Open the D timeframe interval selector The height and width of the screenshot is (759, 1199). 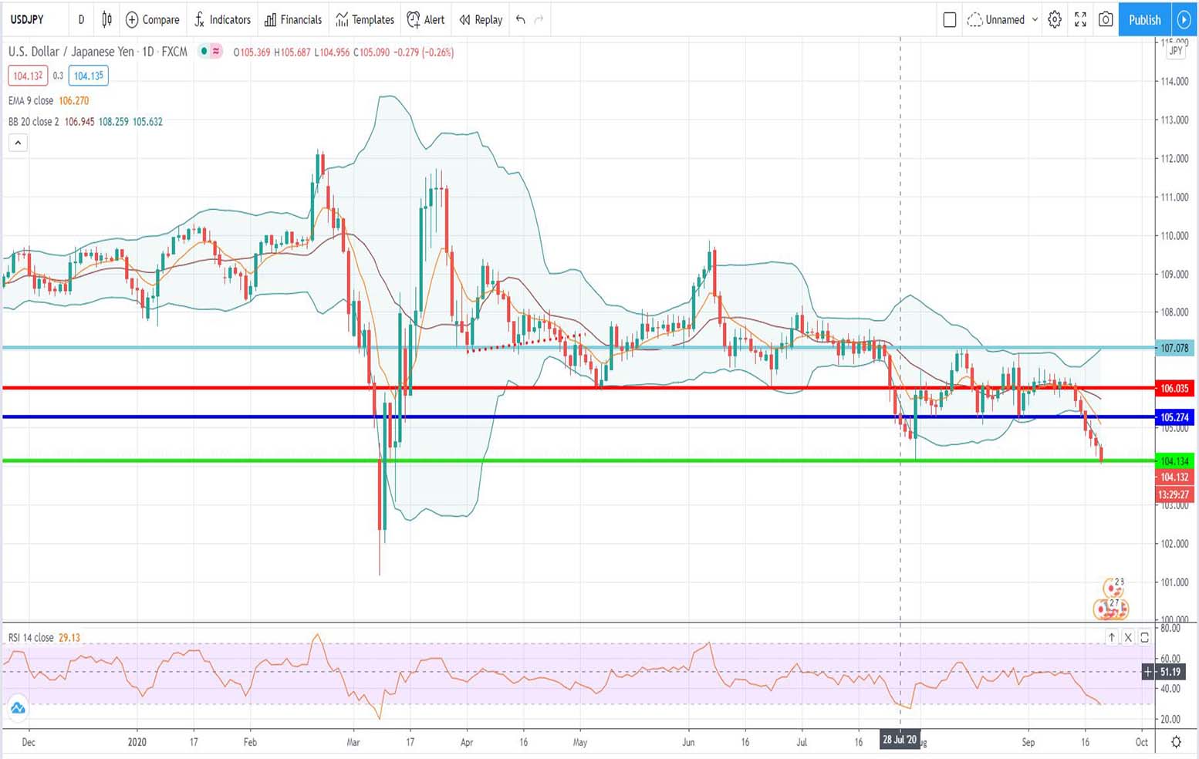point(81,19)
